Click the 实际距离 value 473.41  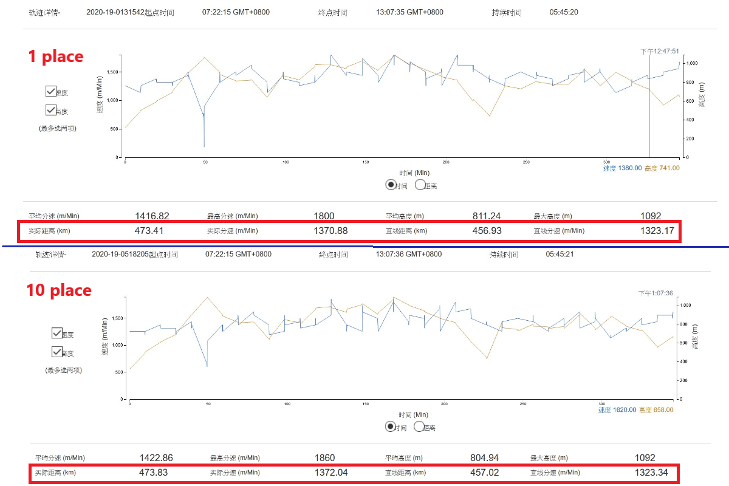(x=149, y=231)
